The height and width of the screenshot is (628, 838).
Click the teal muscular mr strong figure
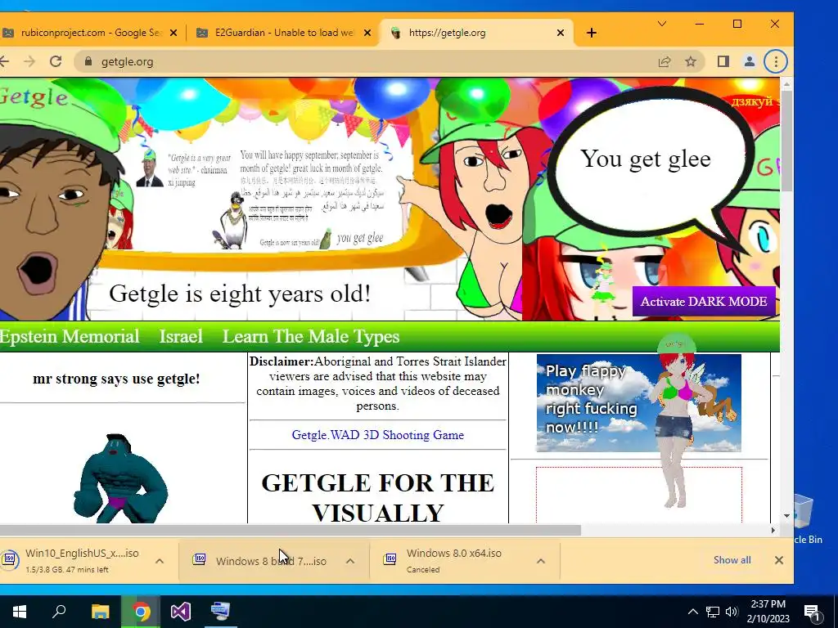click(120, 478)
